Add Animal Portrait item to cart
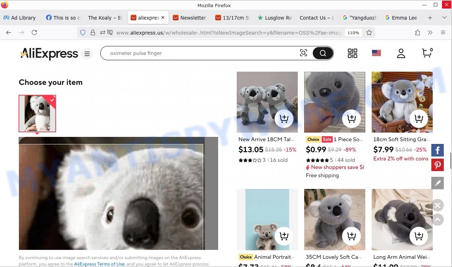 point(284,236)
